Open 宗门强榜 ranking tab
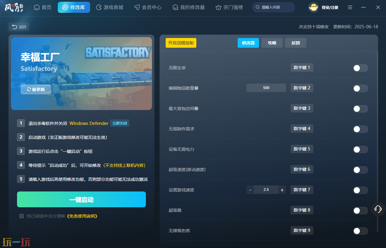This screenshot has height=248, width=386. click(229, 7)
